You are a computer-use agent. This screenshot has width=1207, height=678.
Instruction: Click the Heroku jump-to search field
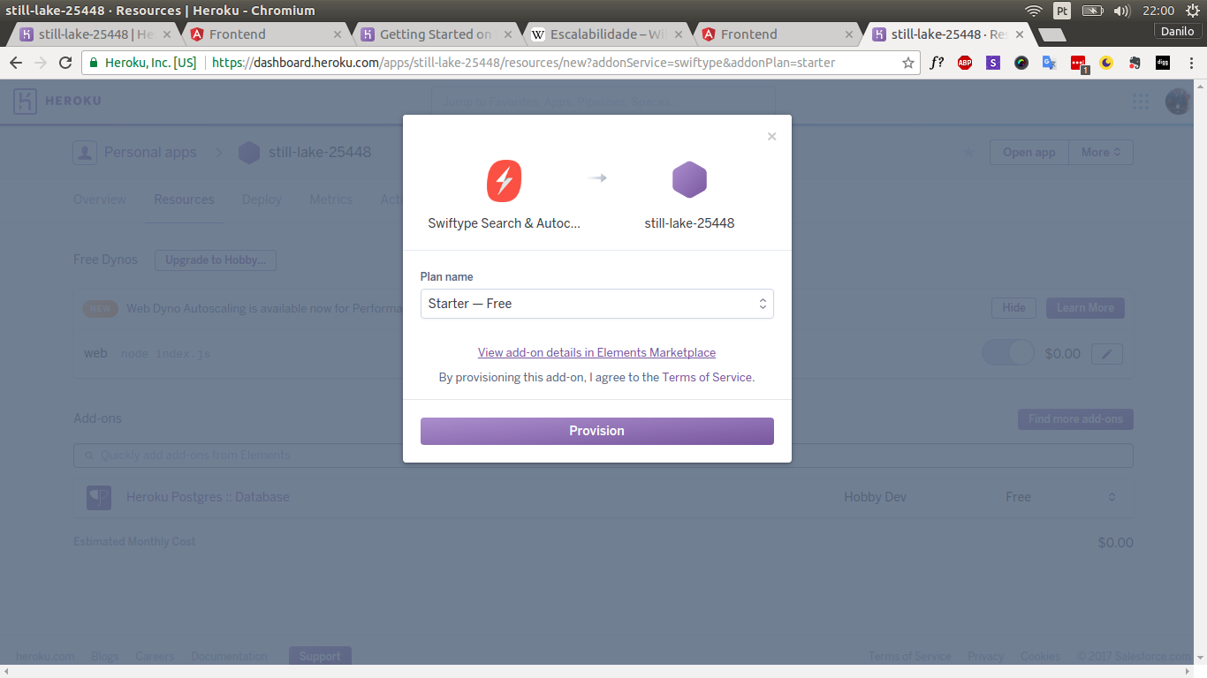(603, 102)
